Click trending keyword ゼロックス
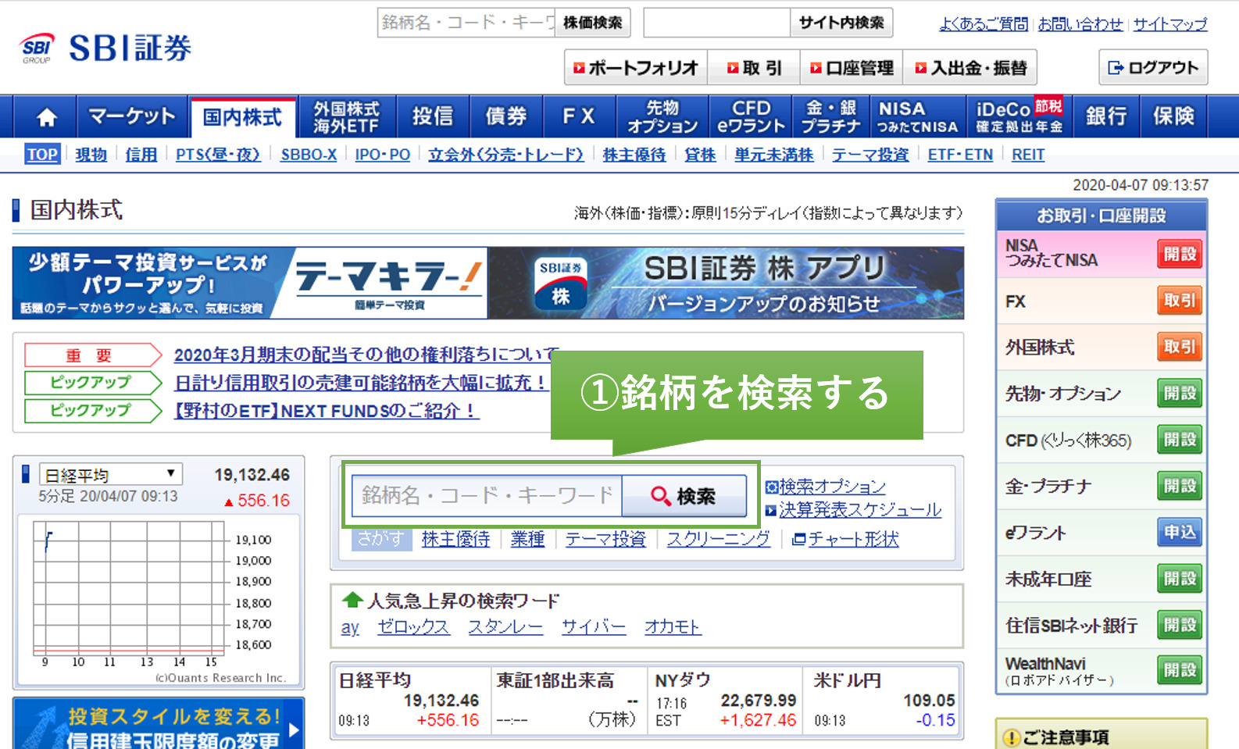 pyautogui.click(x=412, y=626)
